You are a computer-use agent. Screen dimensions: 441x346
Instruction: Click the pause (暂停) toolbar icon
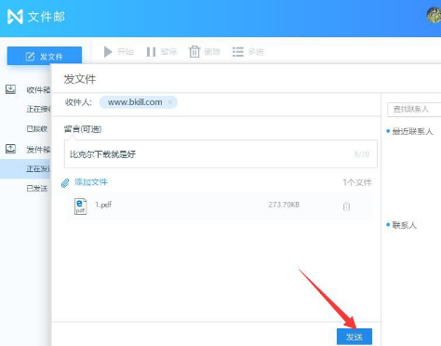(151, 52)
